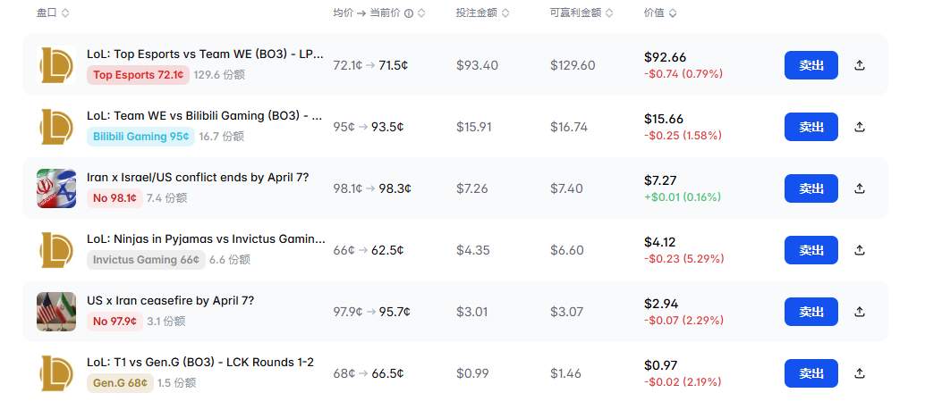
Task: Share the US x Iran ceasefire position
Action: [860, 312]
